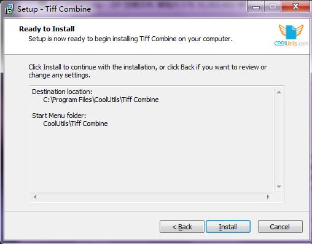
Task: Click the Destination location label in summary
Action: coord(62,92)
